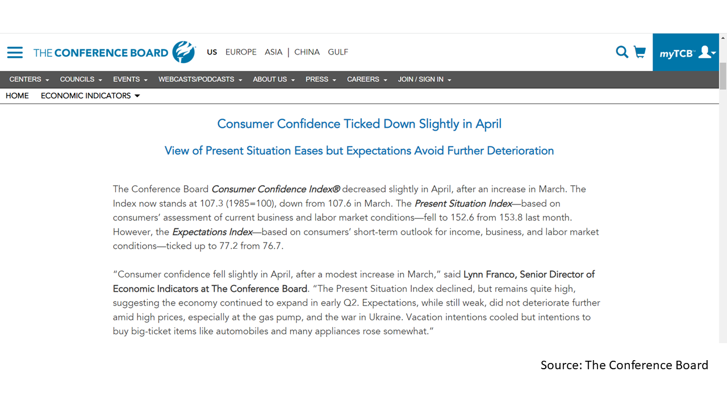Expand the Press menu
The height and width of the screenshot is (409, 727).
tap(321, 80)
